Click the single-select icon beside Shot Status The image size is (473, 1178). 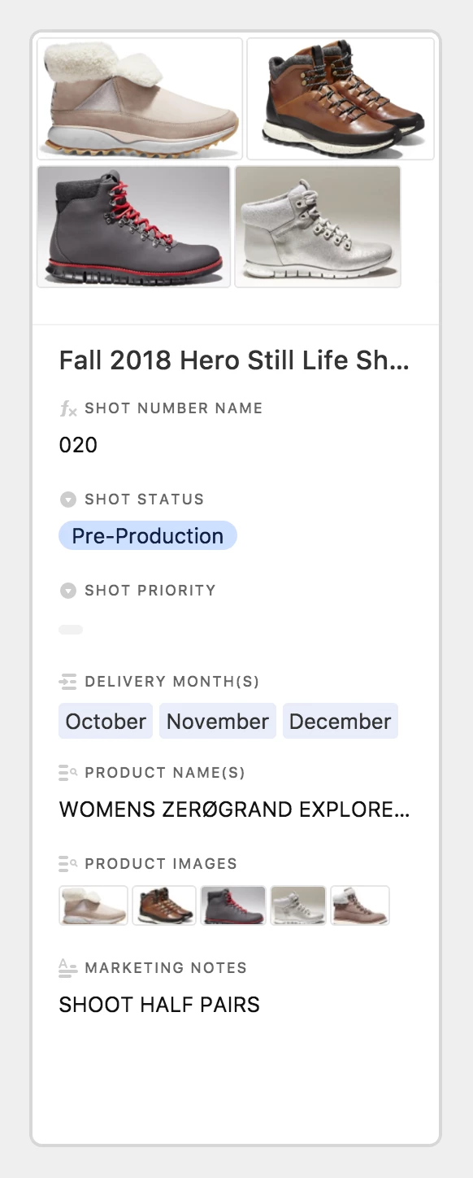pyautogui.click(x=68, y=500)
